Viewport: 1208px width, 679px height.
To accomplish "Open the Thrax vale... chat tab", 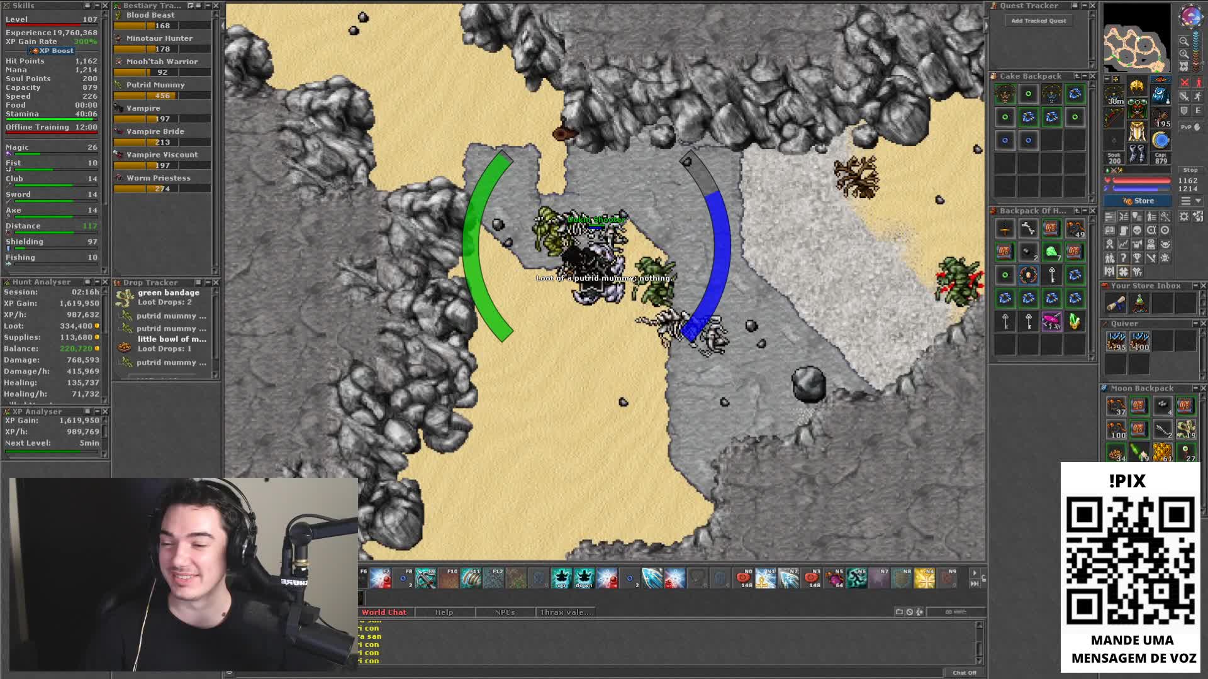I will point(565,612).
